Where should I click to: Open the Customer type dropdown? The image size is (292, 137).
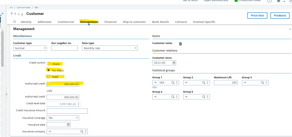(45, 48)
